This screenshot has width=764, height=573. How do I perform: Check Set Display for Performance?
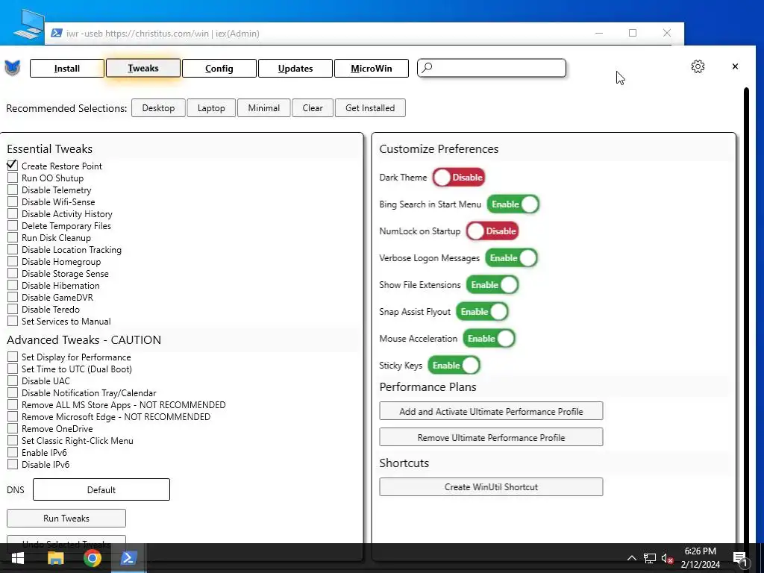point(13,357)
